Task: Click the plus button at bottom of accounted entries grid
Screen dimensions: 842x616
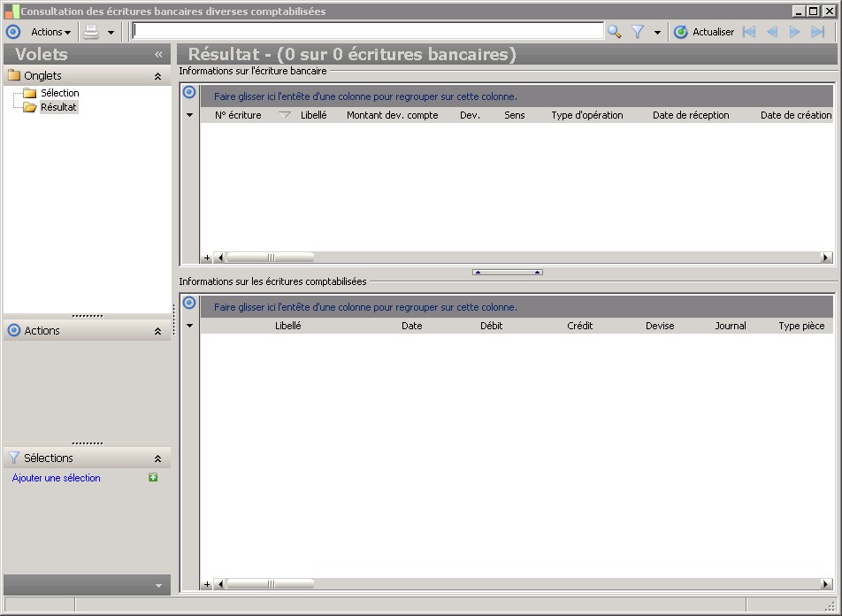Action: pos(207,584)
